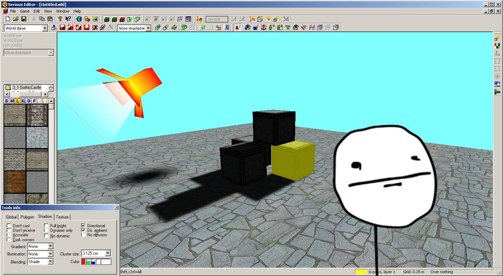The width and height of the screenshot is (503, 276).
Task: Tick the Accurate shadow checkbox
Action: point(9,235)
